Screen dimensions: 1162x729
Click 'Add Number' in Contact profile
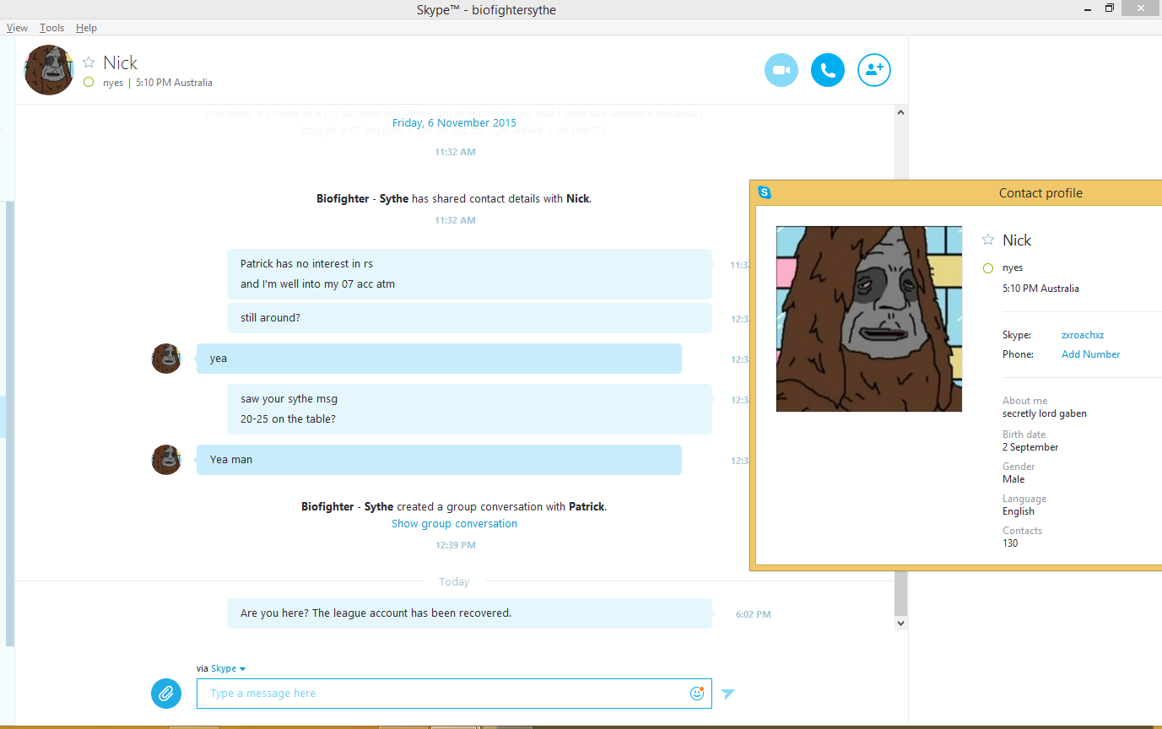pos(1091,354)
